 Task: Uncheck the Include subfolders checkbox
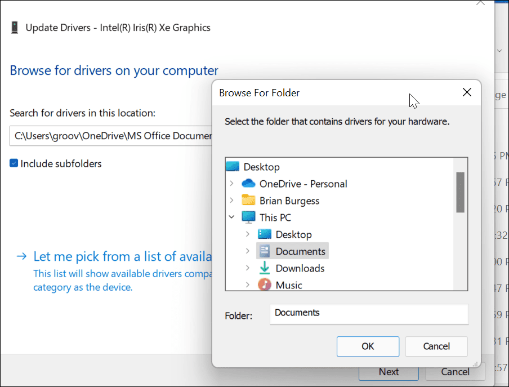click(x=14, y=164)
